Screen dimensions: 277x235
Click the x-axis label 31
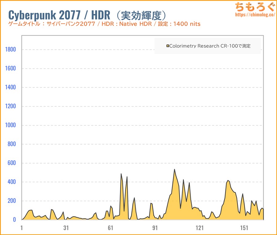66,228
